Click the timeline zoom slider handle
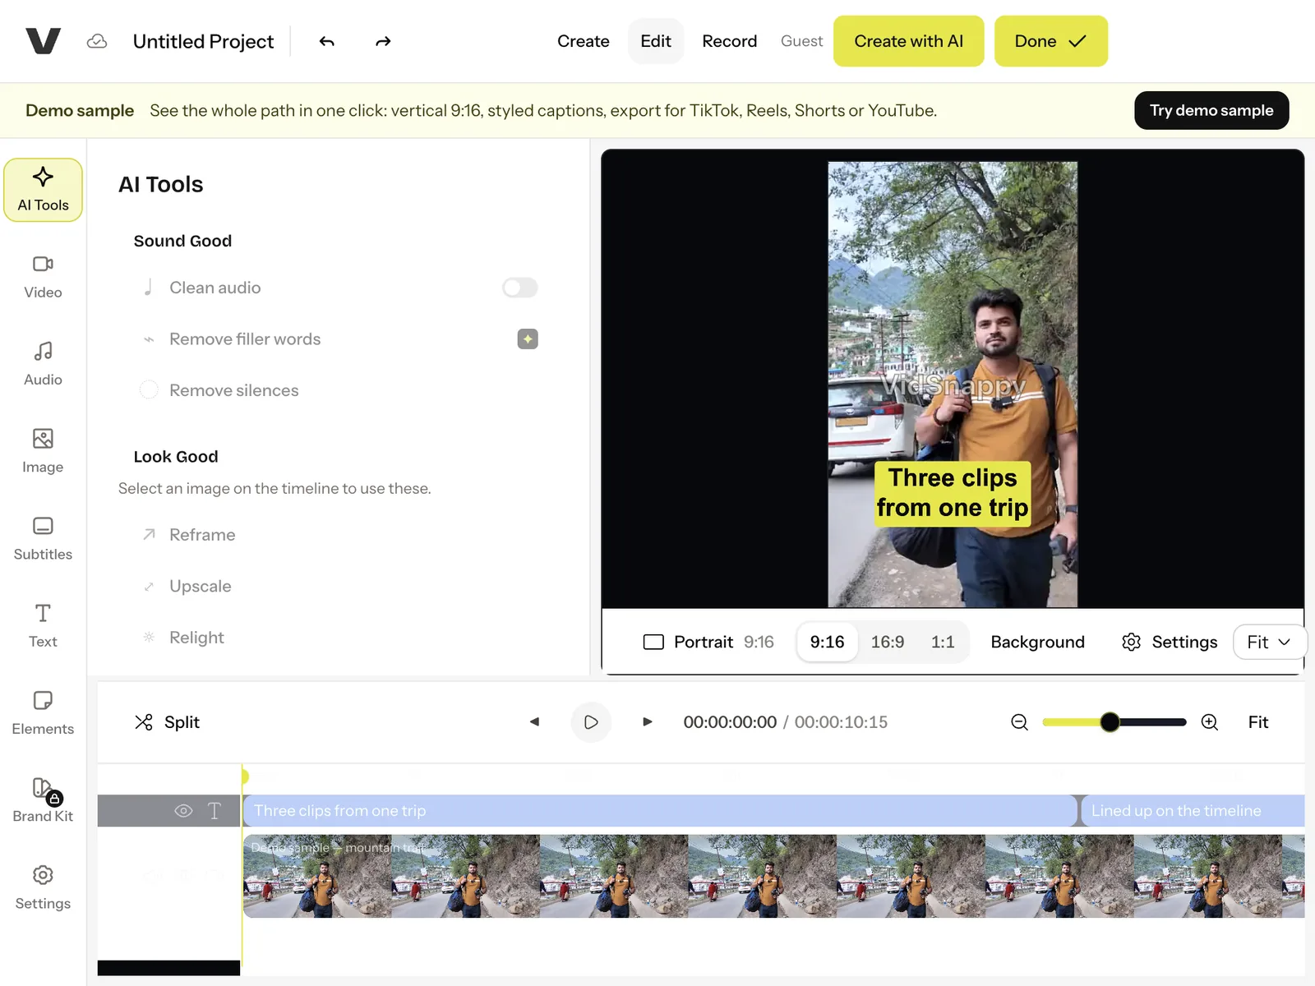The height and width of the screenshot is (986, 1315). (x=1110, y=722)
